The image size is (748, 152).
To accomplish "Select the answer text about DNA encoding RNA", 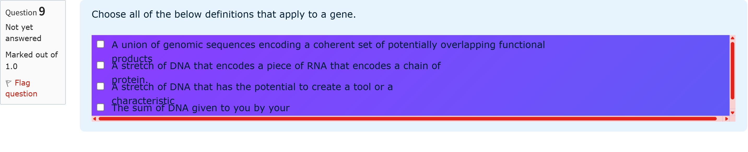I will pos(276,66).
